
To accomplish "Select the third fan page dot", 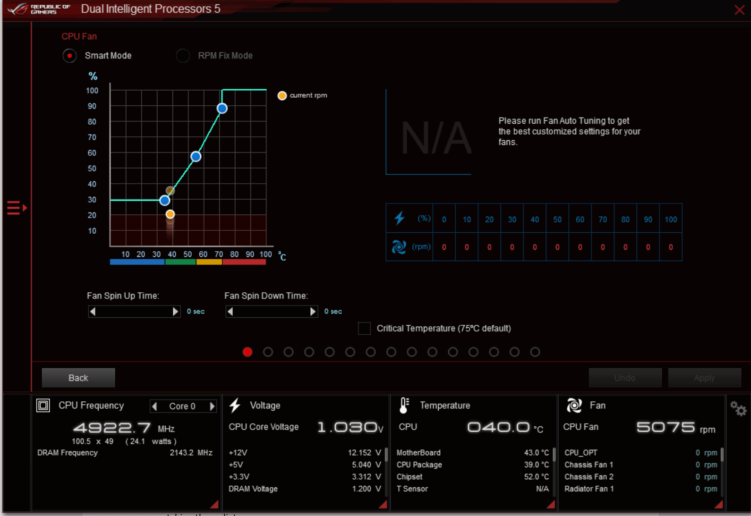I will pyautogui.click(x=289, y=352).
